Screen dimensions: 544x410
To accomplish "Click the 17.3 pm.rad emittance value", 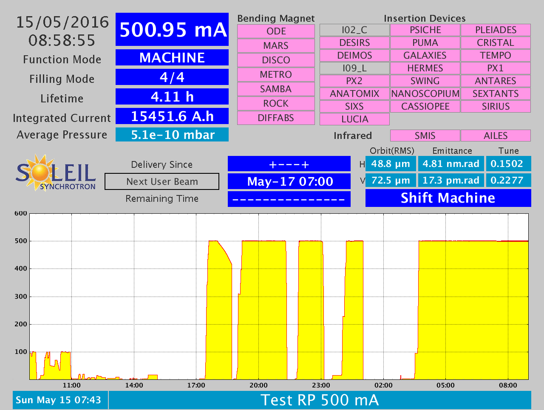I will (451, 180).
